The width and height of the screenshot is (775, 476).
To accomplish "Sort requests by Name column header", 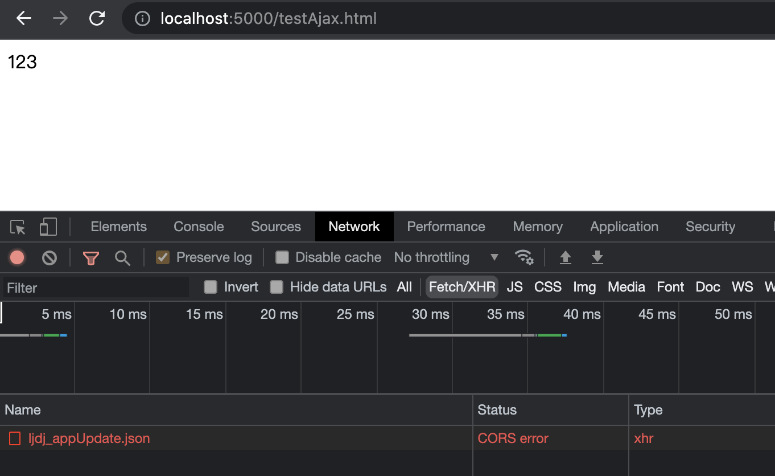I will click(x=236, y=410).
